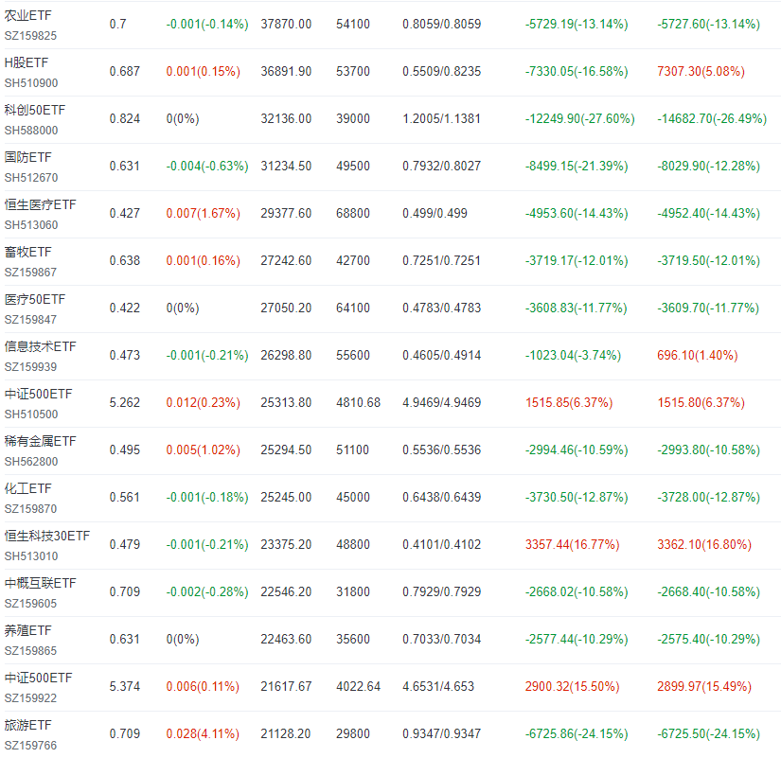Click market value 22463.60 for 养殖ETF
Viewport: 781px width, 758px height.
(286, 639)
